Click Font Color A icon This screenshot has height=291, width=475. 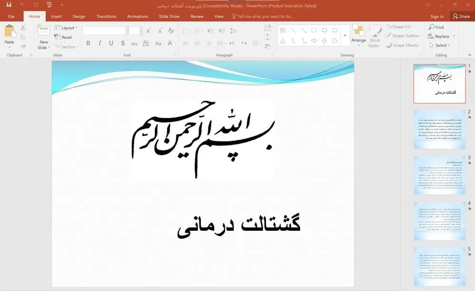point(170,43)
